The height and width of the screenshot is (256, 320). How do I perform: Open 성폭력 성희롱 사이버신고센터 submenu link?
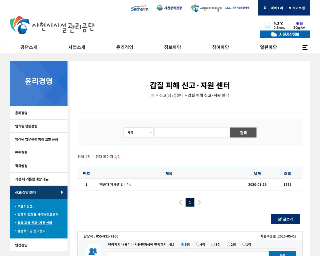click(x=38, y=214)
